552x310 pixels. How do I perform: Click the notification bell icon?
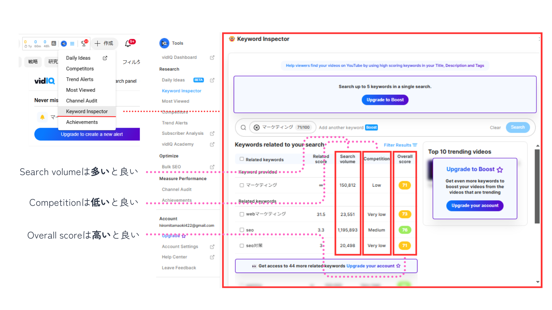[128, 43]
